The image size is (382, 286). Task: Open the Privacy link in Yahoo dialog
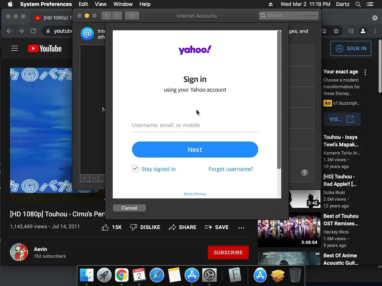pyautogui.click(x=201, y=194)
